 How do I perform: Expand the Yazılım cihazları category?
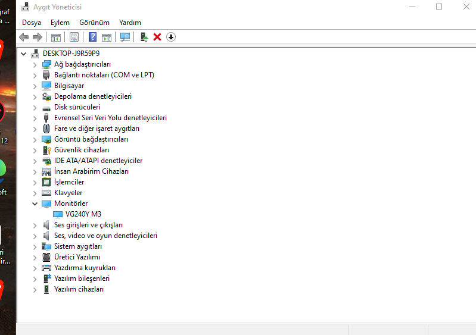(x=35, y=290)
